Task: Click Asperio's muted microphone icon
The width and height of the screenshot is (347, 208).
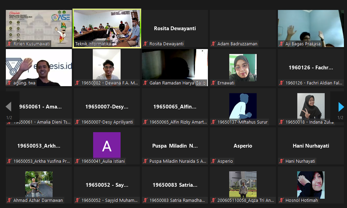Action: [x=213, y=161]
